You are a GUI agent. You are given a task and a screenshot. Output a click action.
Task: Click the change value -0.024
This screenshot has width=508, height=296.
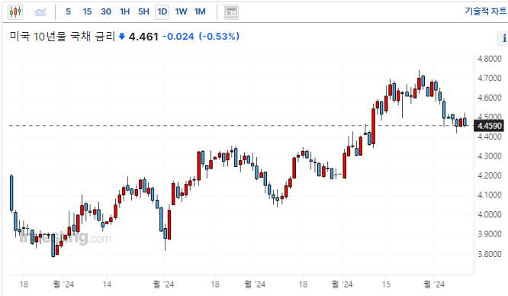(178, 37)
